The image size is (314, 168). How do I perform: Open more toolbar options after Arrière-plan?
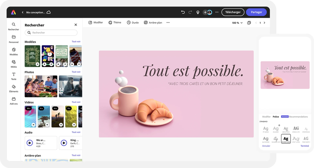point(168,23)
